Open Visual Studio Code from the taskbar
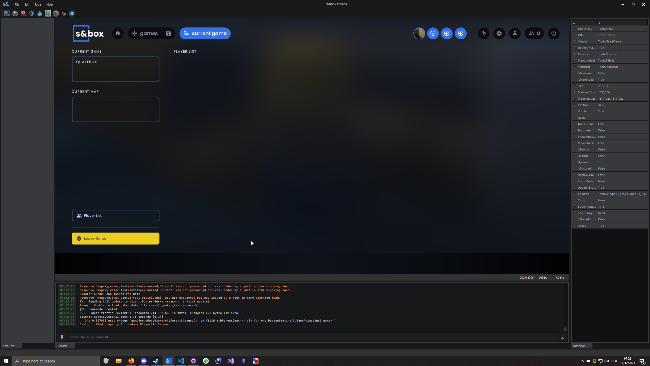The width and height of the screenshot is (650, 366). (x=181, y=361)
